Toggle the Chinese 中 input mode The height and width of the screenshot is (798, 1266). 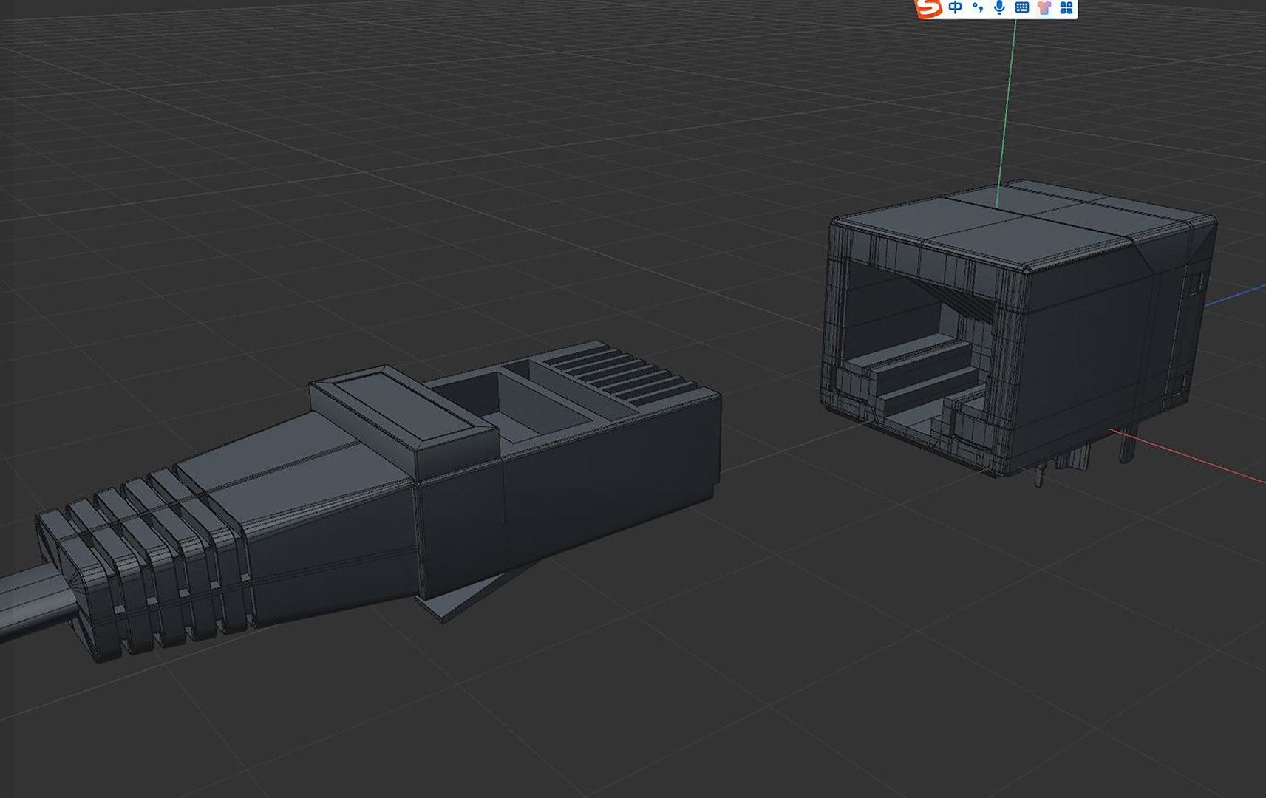click(955, 7)
